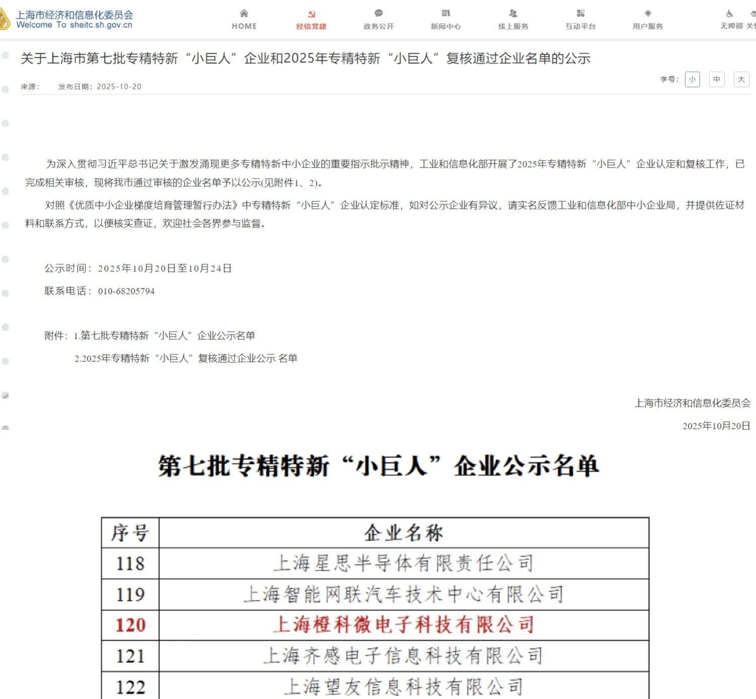Click the 第七批 list image title
The height and width of the screenshot is (699, 756).
click(x=378, y=465)
